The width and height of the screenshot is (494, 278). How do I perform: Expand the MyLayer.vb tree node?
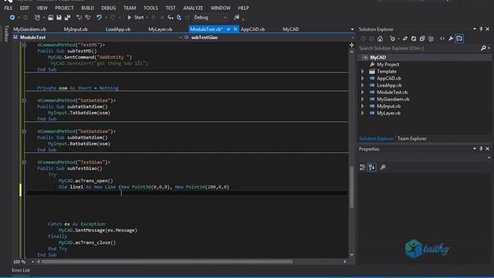point(362,114)
